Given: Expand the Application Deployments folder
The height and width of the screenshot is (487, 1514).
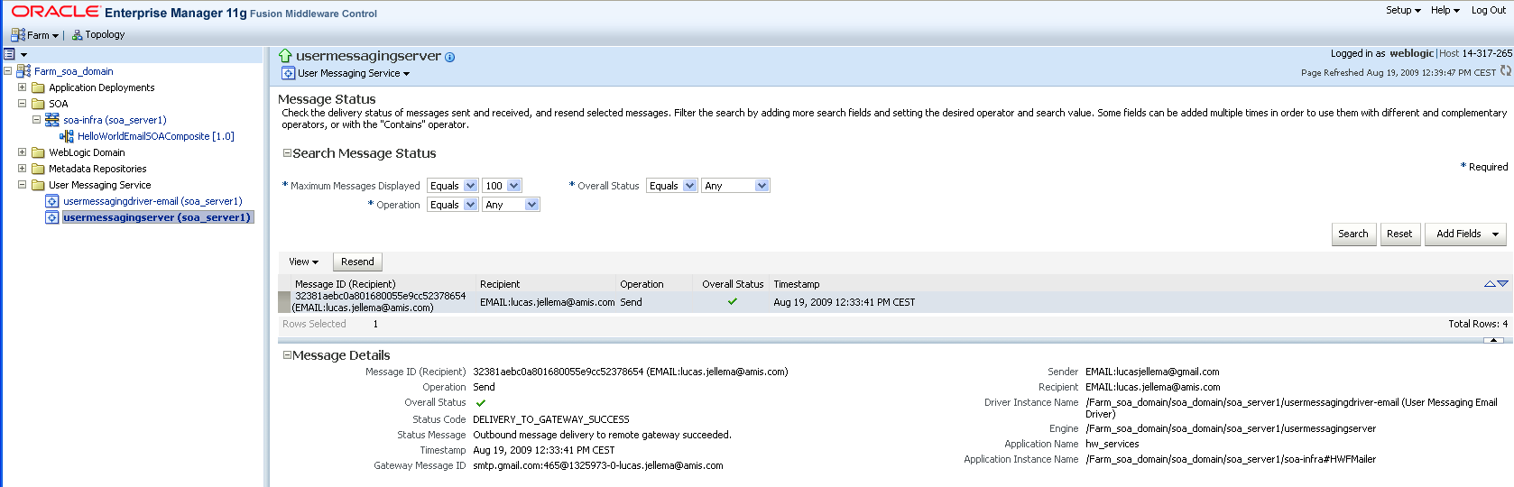Looking at the screenshot, I should pyautogui.click(x=23, y=87).
